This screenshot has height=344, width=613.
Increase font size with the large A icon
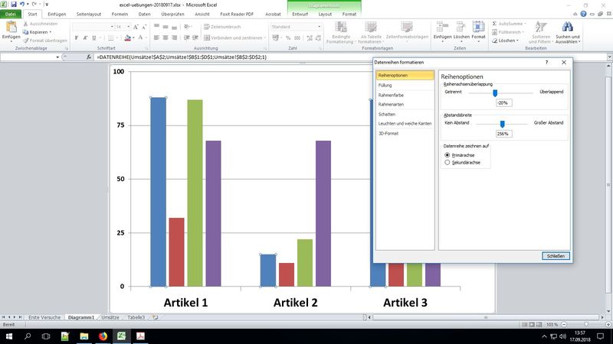[136, 27]
